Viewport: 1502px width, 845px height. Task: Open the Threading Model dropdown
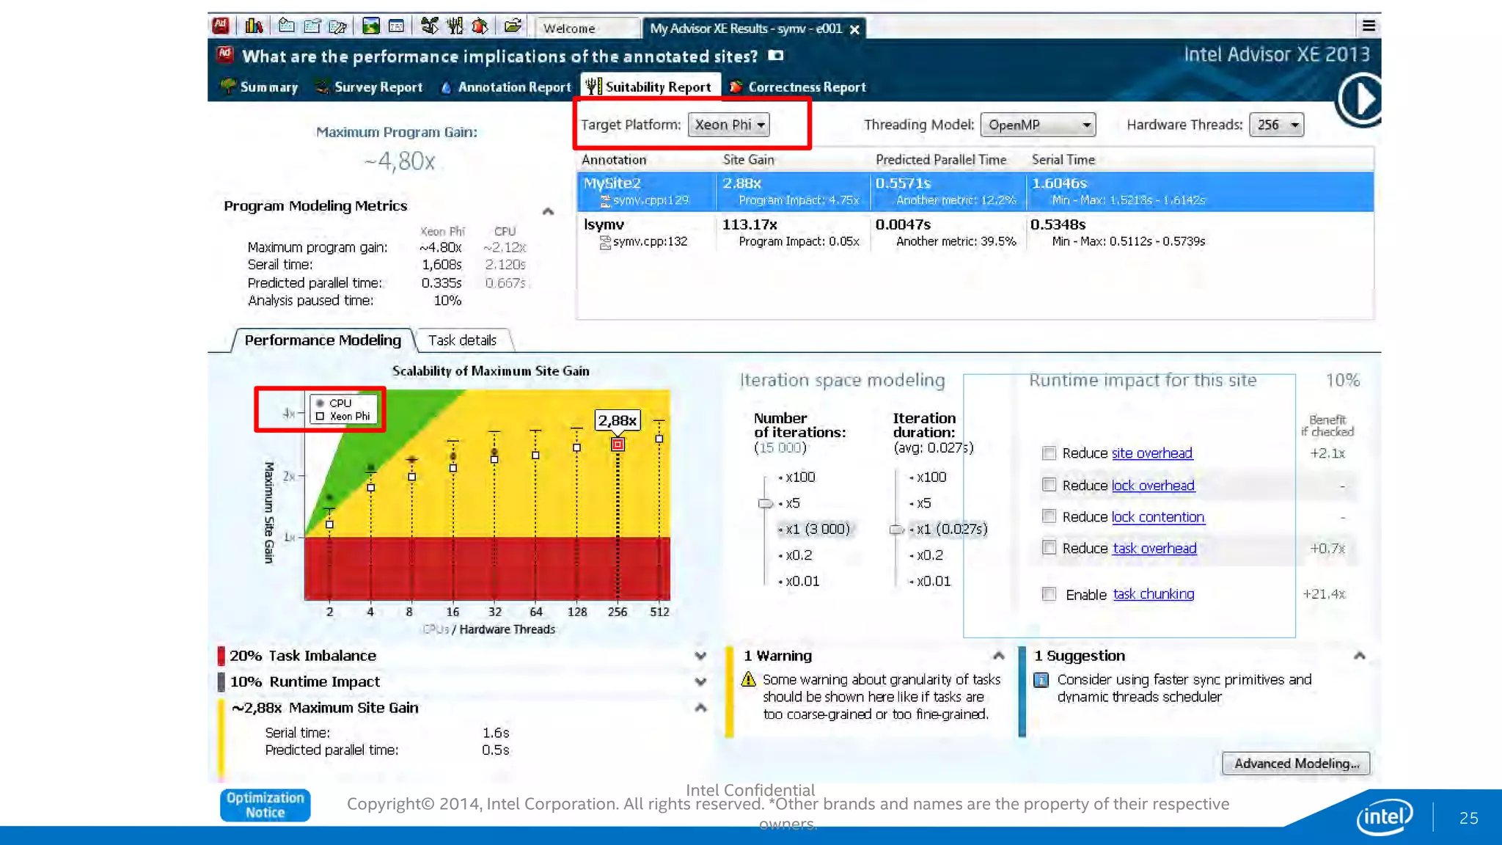1038,125
